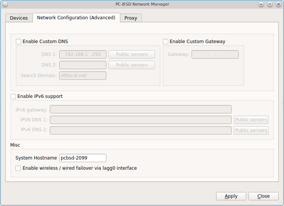Click the Apply button
Screen dimensions: 284x206
pyautogui.click(x=231, y=196)
